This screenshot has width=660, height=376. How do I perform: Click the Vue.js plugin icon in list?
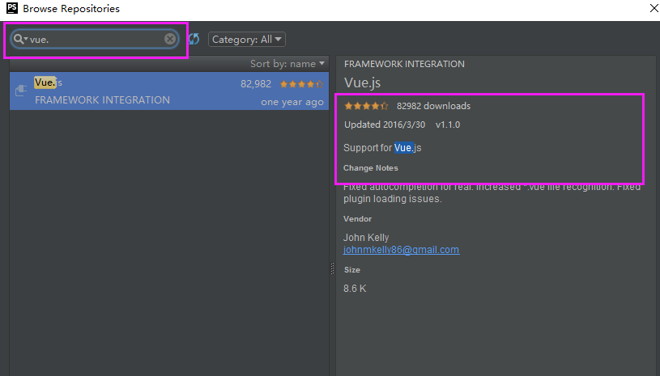[21, 91]
